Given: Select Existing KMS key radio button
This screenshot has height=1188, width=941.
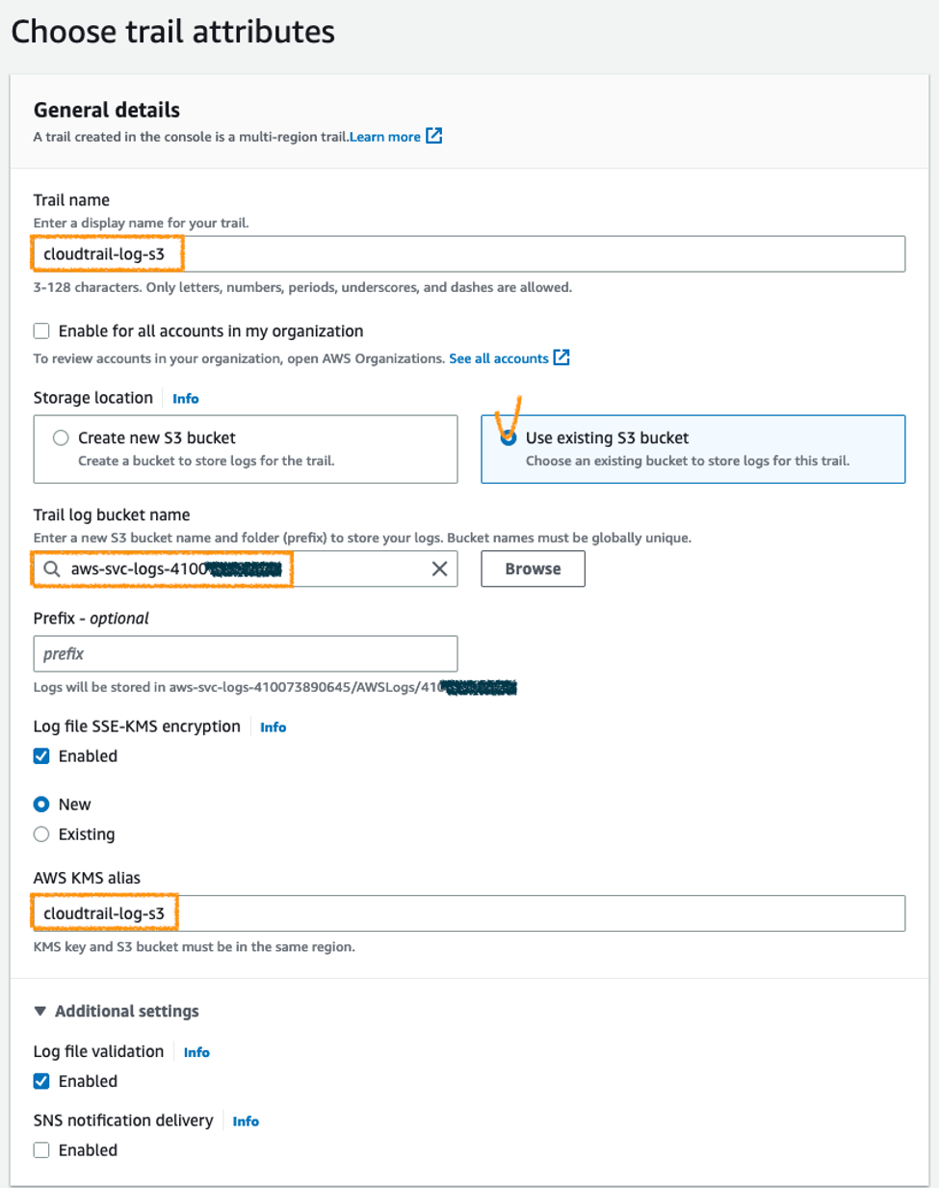Looking at the screenshot, I should (41, 834).
